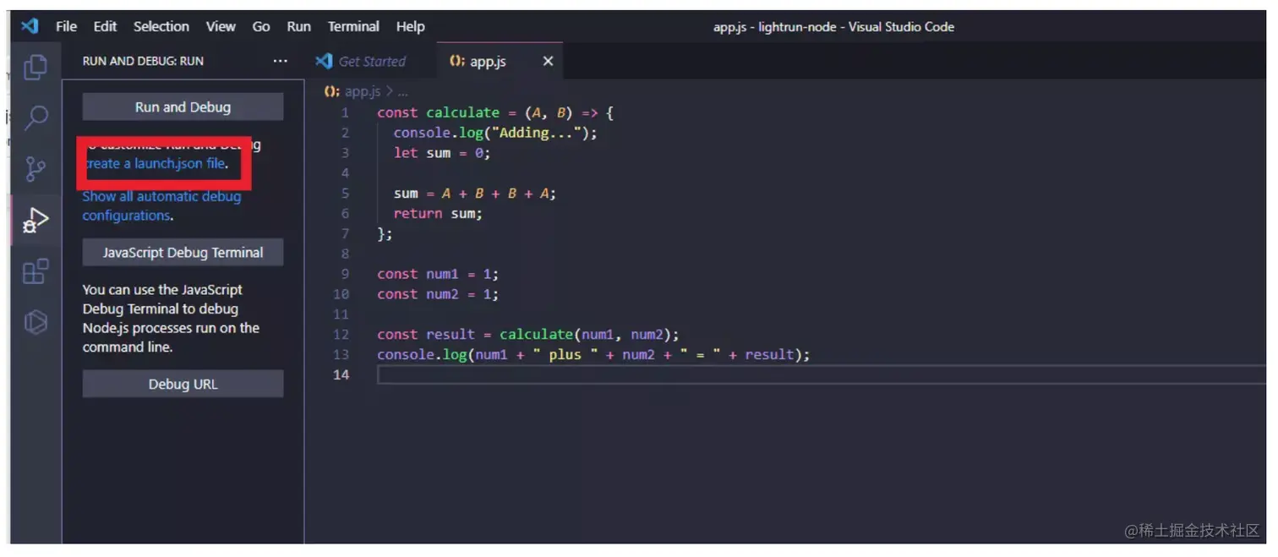Click Show all automatic debug configurations link
Image resolution: width=1278 pixels, height=557 pixels.
161,205
